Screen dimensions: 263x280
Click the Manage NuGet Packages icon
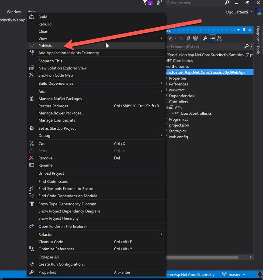coord(31,98)
